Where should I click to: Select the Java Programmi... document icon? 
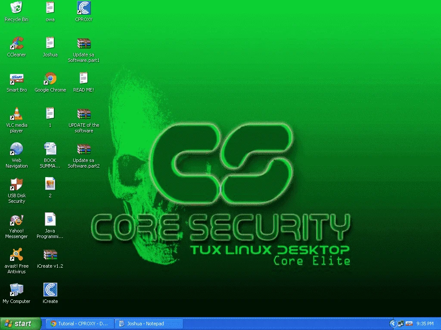pos(50,219)
